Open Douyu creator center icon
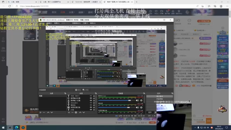231x130 pixels. point(179,12)
